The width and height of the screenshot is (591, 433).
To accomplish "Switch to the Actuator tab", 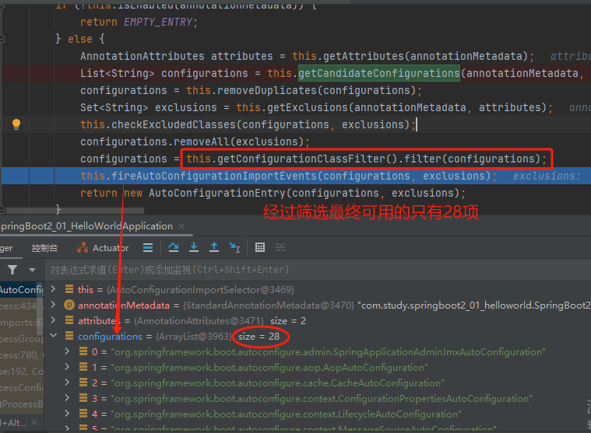I will click(103, 248).
